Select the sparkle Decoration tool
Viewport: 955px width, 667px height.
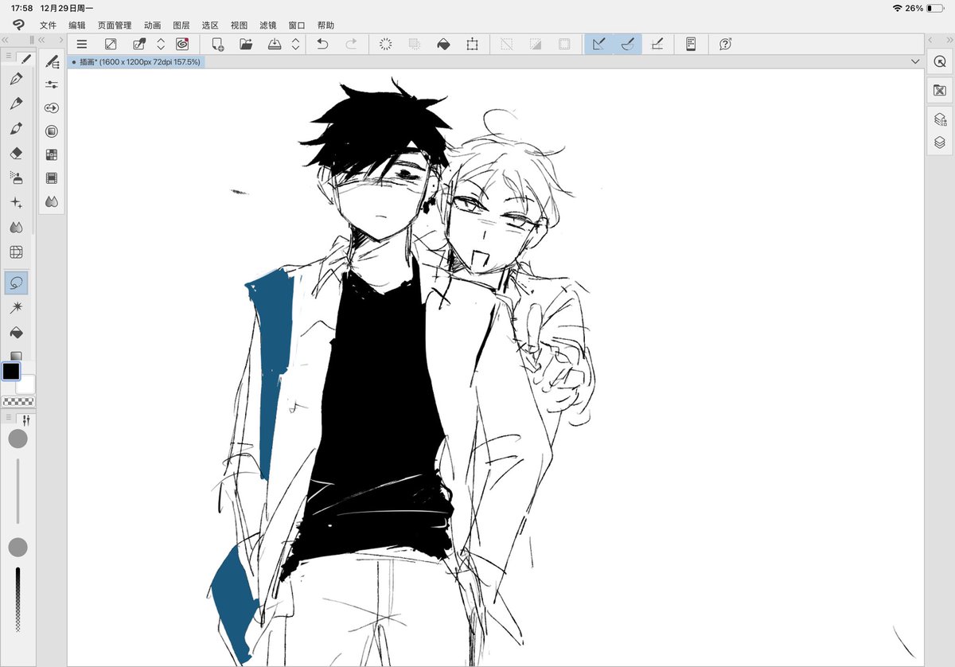point(17,202)
